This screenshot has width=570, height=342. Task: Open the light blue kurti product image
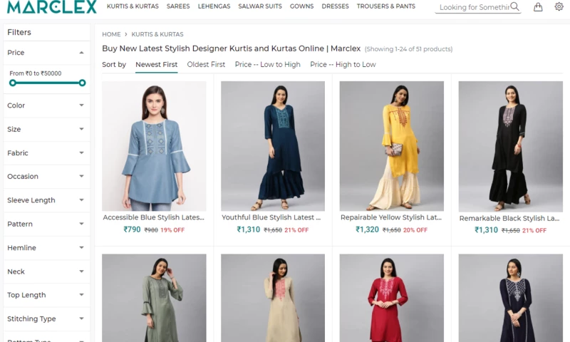click(154, 146)
